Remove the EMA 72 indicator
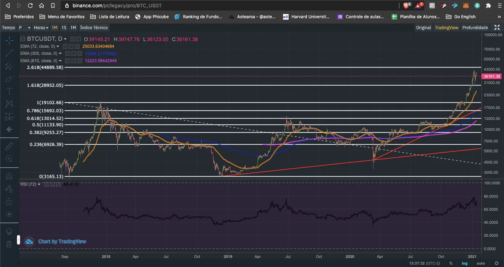This screenshot has width=504, height=267. coord(77,46)
